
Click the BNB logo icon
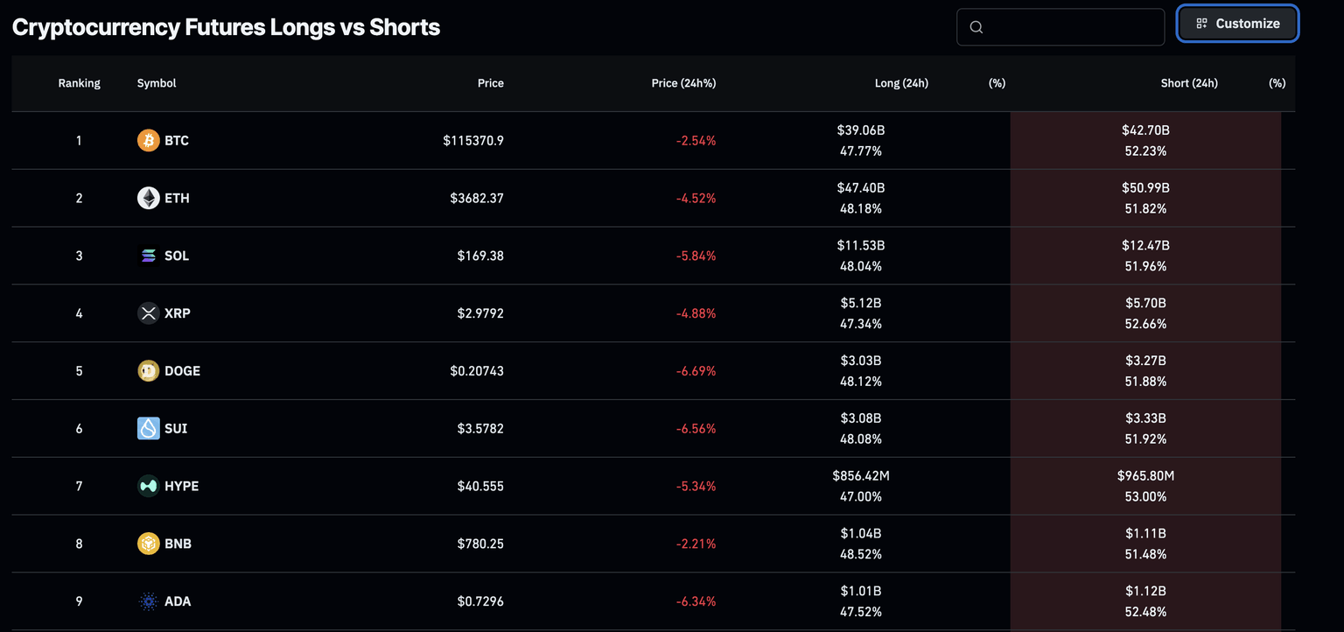(149, 544)
